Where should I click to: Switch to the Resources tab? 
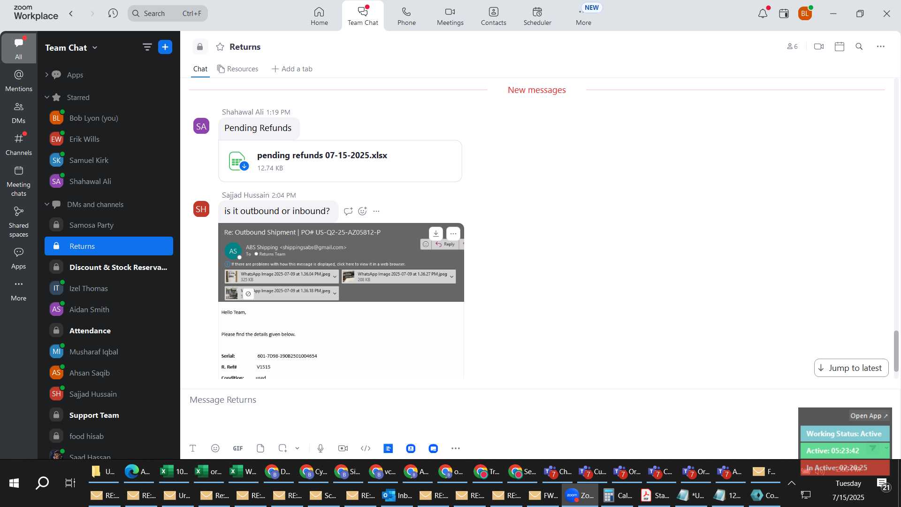[237, 69]
